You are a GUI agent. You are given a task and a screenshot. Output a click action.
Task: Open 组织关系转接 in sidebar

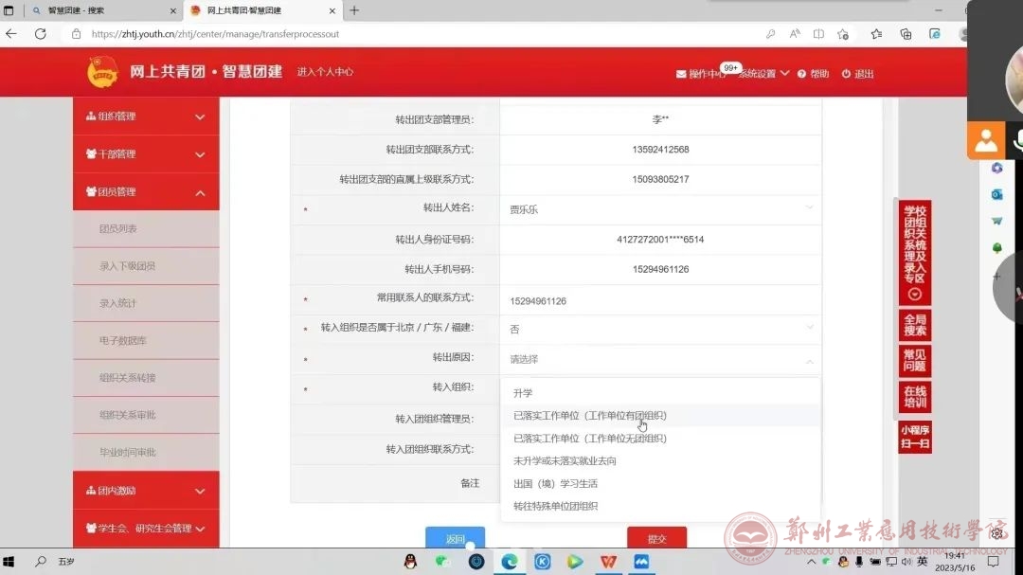click(x=128, y=378)
